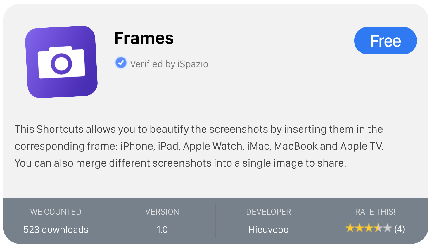This screenshot has height=248, width=432.
Task: Click the shortcut description paragraph
Action: 199,146
